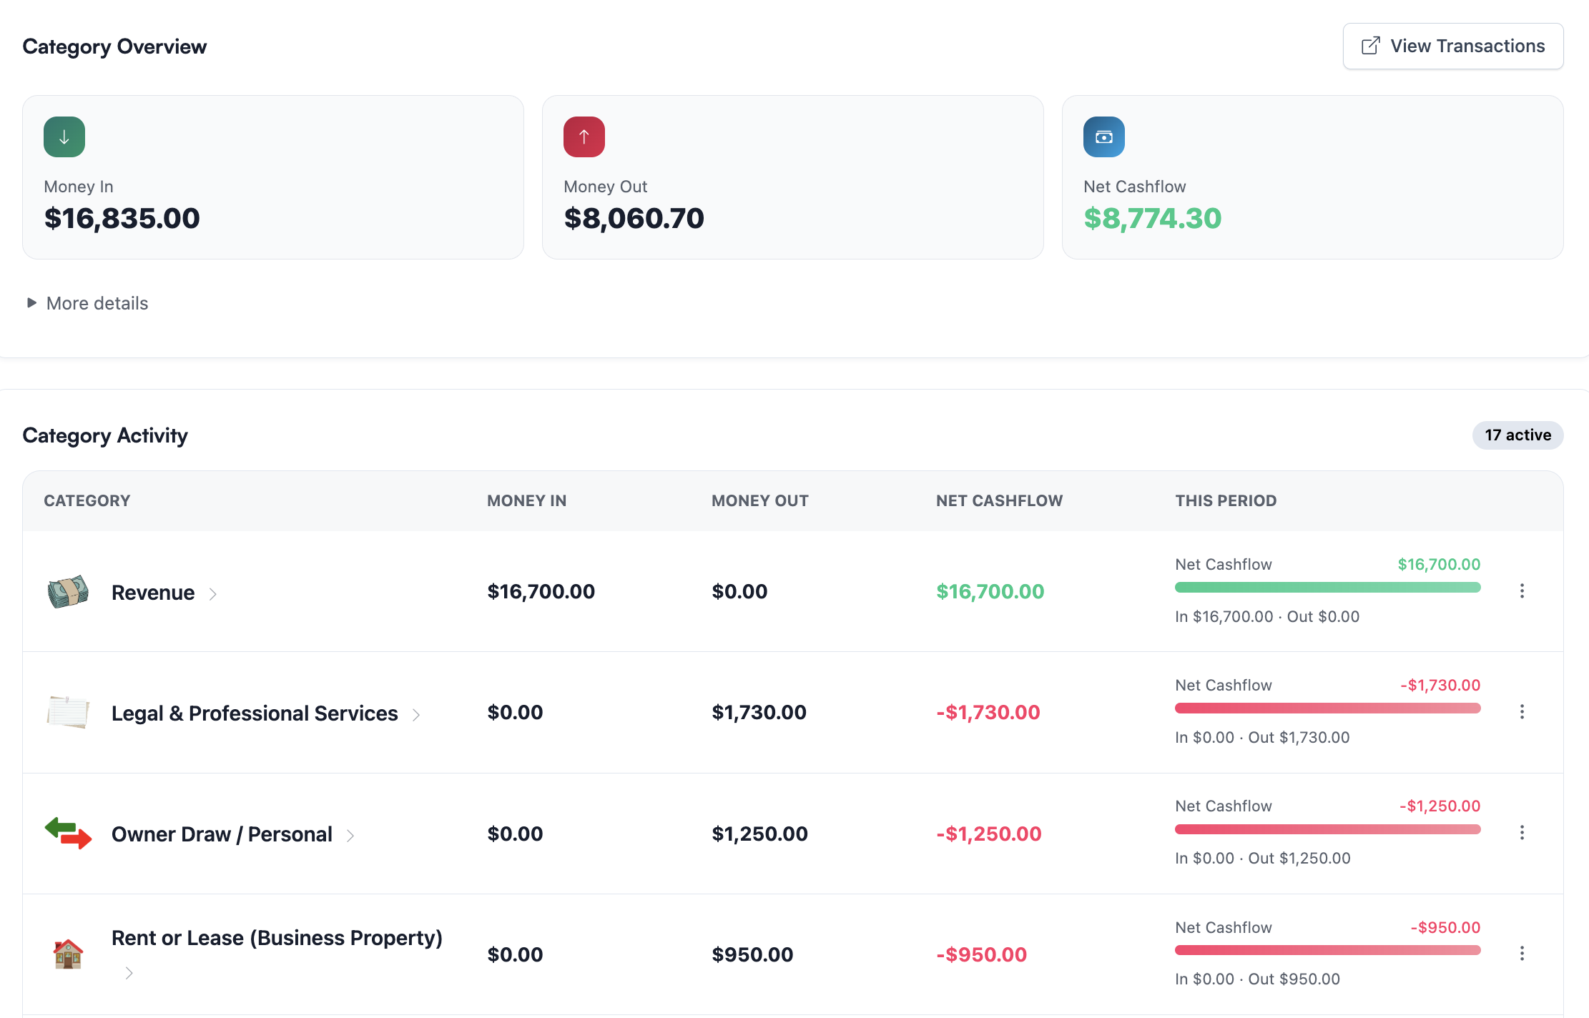Image resolution: width=1589 pixels, height=1018 pixels.
Task: Open the Rent or Lease row three-dot menu
Action: (1522, 954)
